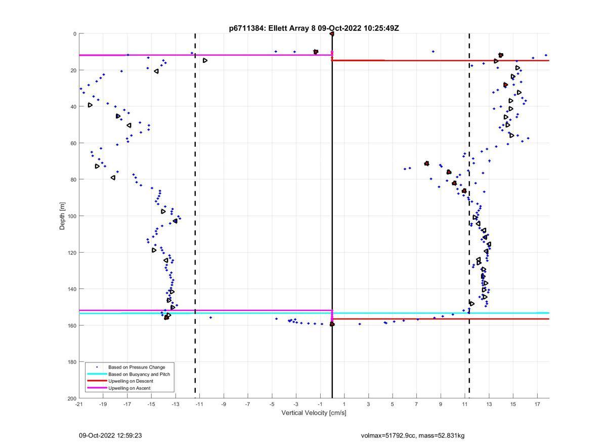The image size is (607, 448).
Task: Click the red-filled marker at depth 160 on center line
Action: (332, 324)
